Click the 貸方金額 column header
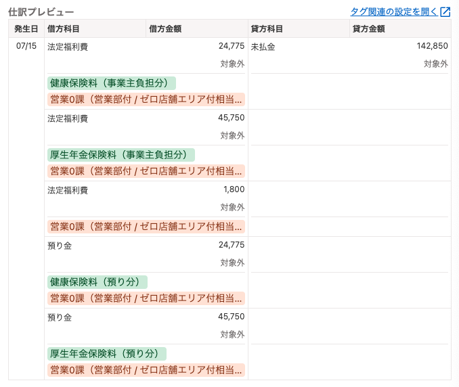This screenshot has width=459, height=387. click(x=368, y=28)
